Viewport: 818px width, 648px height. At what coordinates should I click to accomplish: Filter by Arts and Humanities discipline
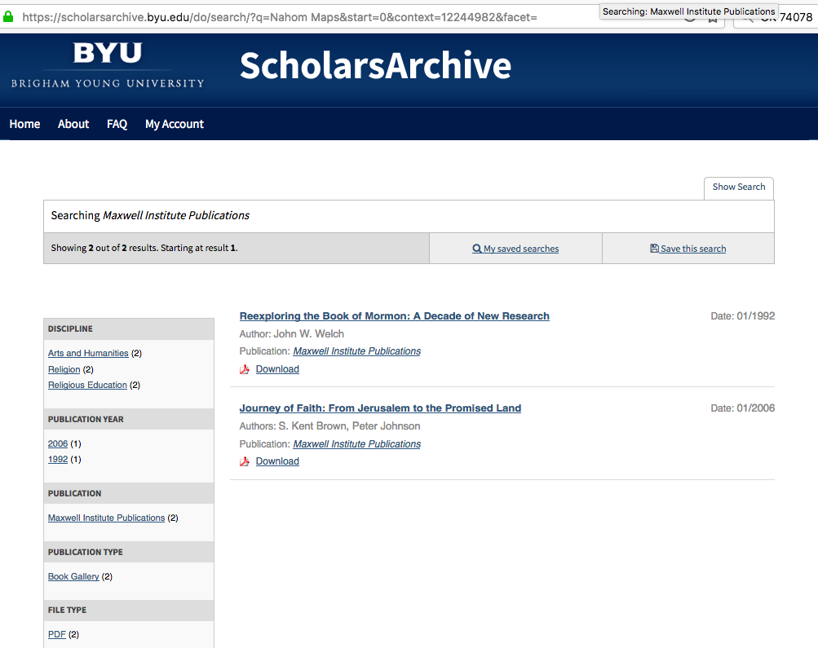click(x=88, y=353)
